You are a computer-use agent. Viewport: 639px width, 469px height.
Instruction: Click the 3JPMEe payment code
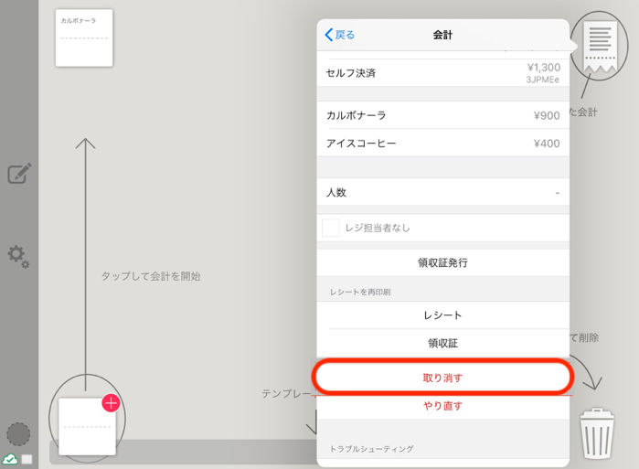(x=542, y=80)
